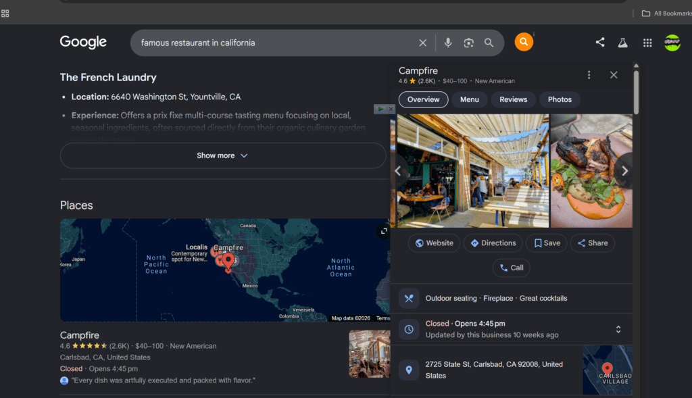Image resolution: width=692 pixels, height=398 pixels.
Task: Open search by image (Lens)
Action: pos(469,43)
